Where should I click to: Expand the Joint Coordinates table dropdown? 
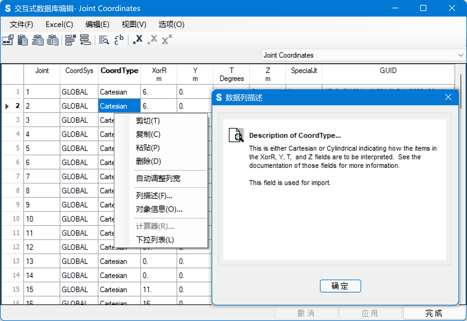coord(460,55)
